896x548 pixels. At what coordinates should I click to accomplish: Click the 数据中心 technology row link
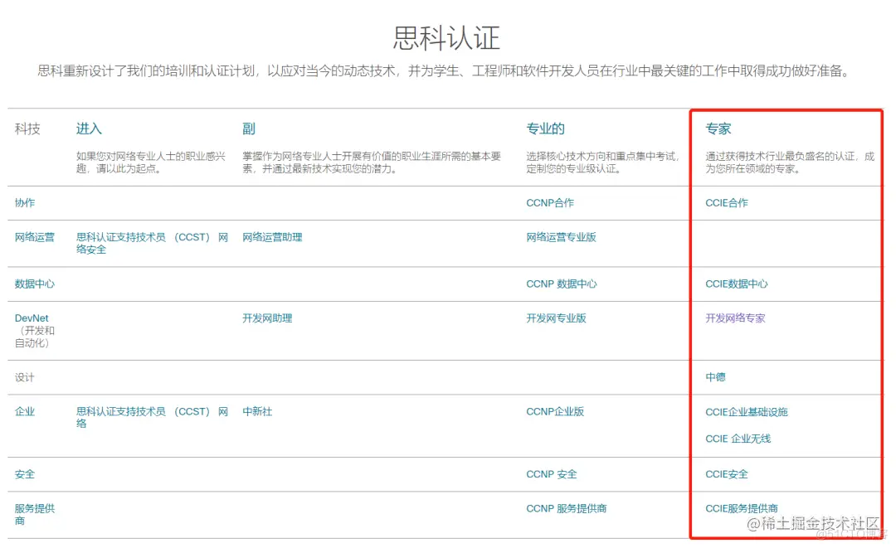click(34, 284)
